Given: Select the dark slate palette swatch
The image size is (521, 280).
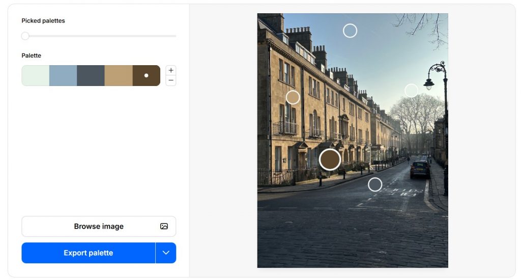Looking at the screenshot, I should click(91, 75).
